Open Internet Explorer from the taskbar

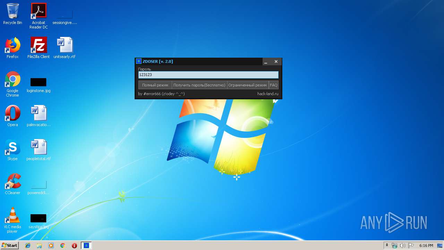tap(28, 245)
